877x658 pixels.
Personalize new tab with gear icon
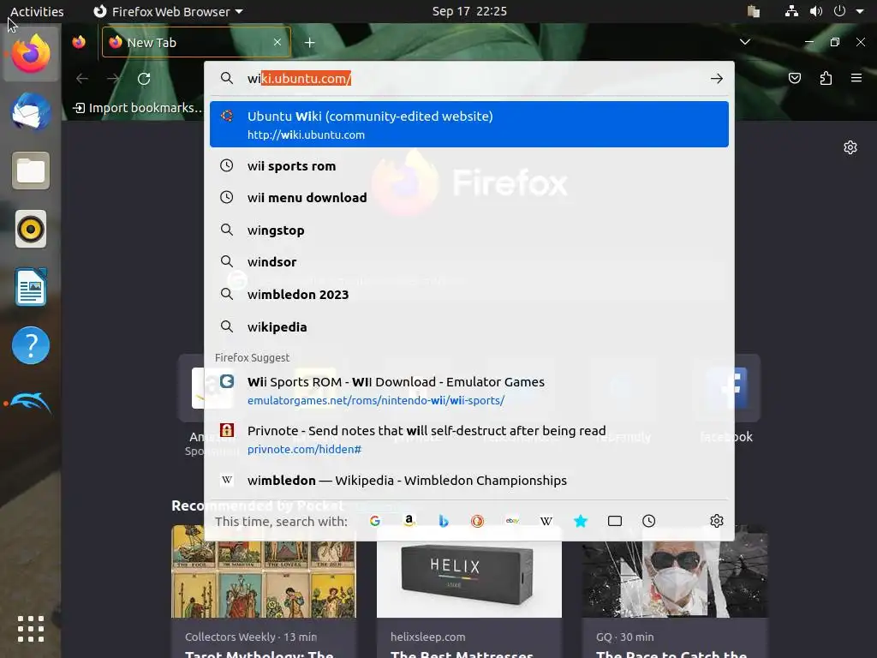click(x=850, y=147)
